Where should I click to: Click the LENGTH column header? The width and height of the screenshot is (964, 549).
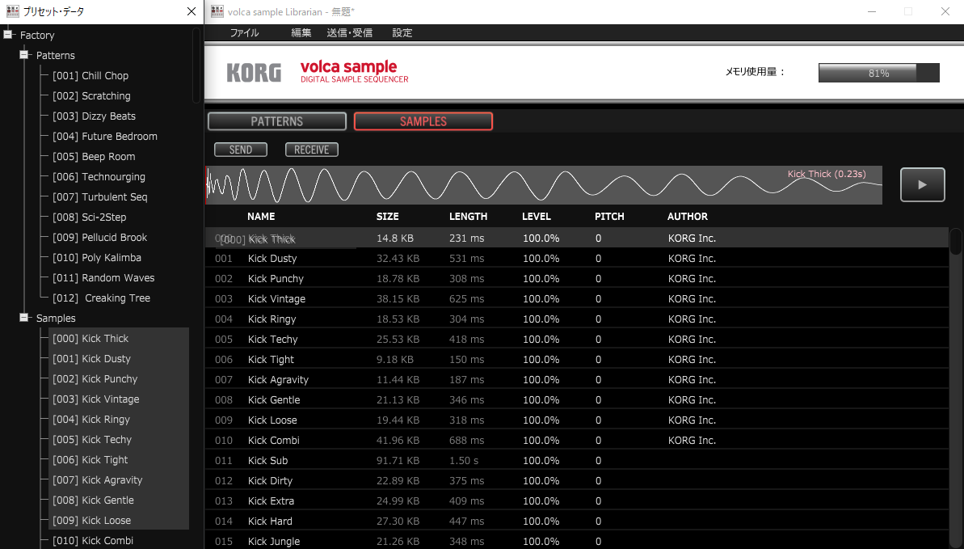click(468, 217)
